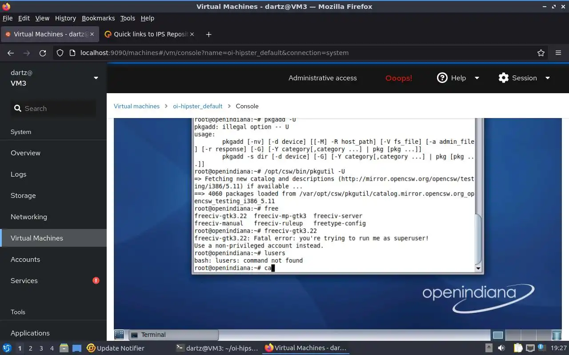Open the Bookmarks menu
Image resolution: width=569 pixels, height=355 pixels.
[x=98, y=18]
